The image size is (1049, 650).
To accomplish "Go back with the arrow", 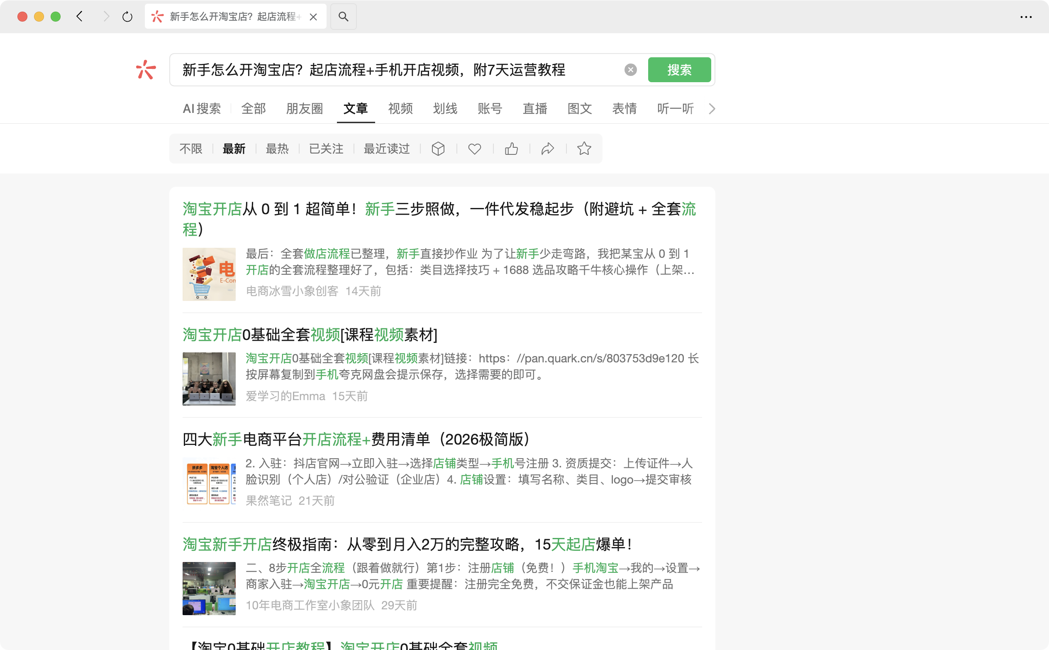I will click(80, 17).
